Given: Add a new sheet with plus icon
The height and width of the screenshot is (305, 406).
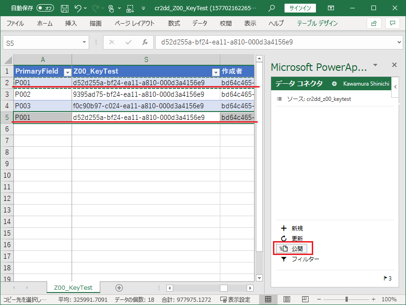Looking at the screenshot, I should (x=119, y=287).
